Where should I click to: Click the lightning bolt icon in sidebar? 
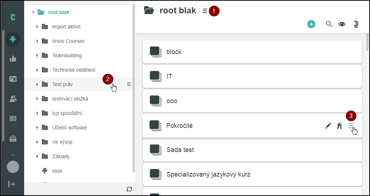pos(13,39)
